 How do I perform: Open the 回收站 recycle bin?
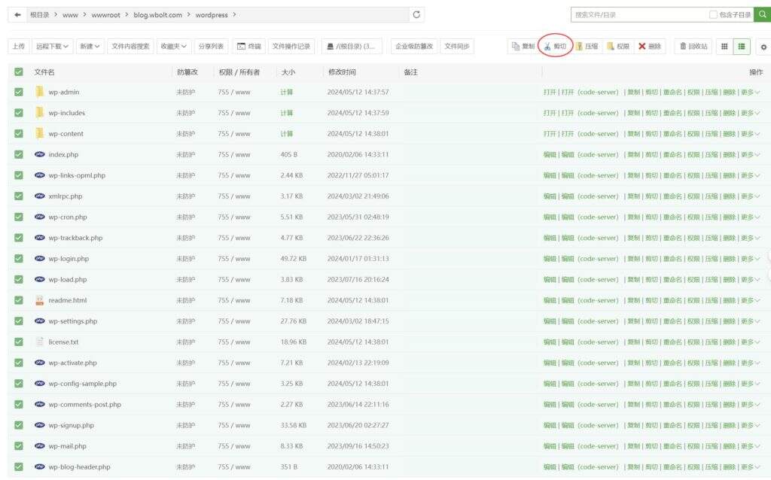693,46
